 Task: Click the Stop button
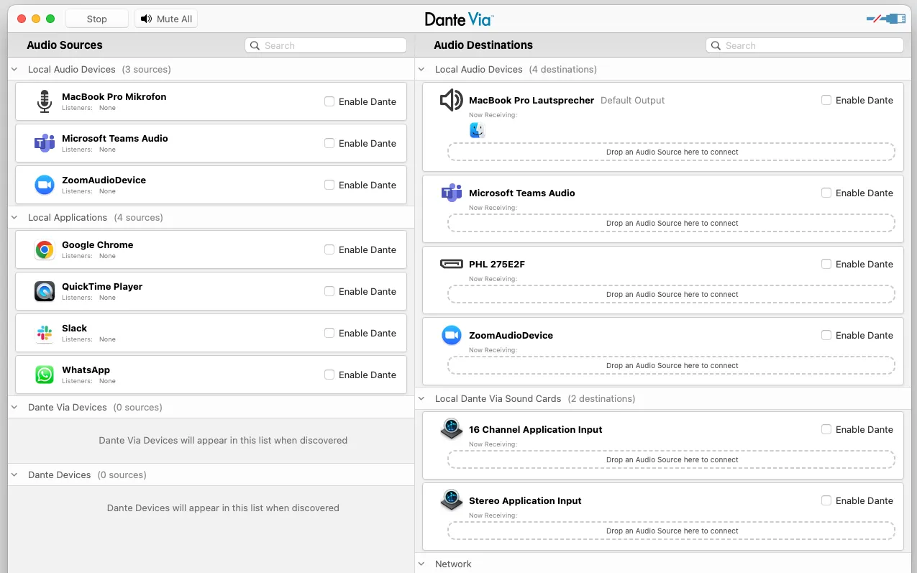point(97,19)
